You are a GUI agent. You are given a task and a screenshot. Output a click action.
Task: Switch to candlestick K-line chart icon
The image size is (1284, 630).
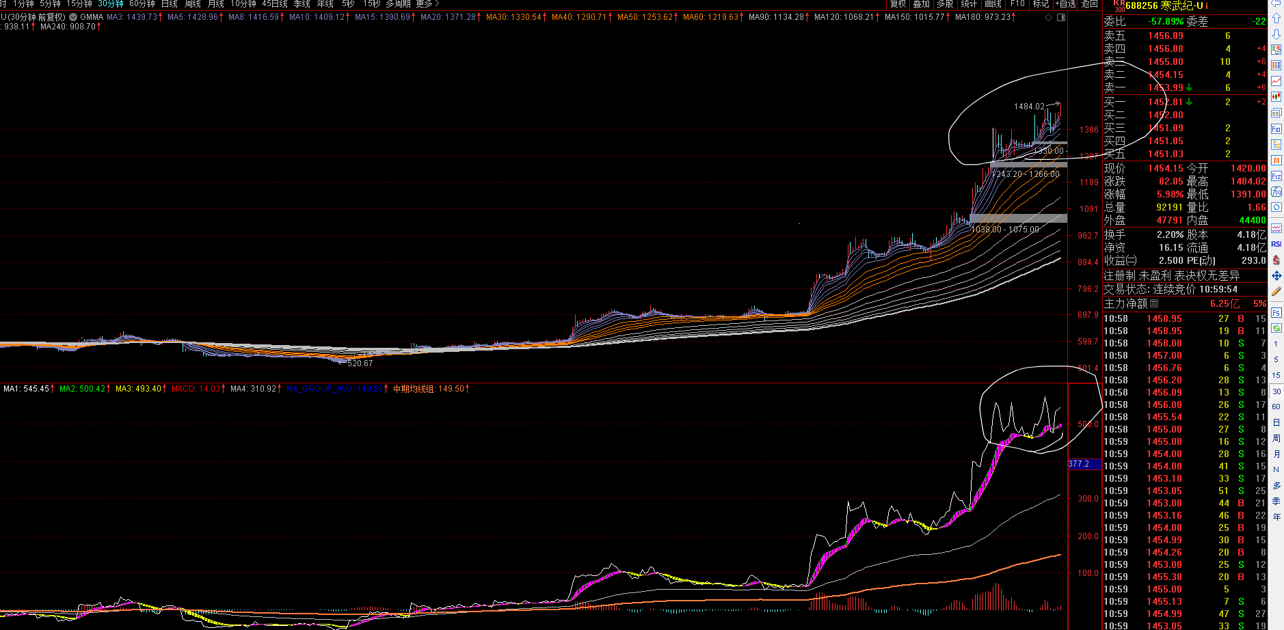click(x=1276, y=97)
